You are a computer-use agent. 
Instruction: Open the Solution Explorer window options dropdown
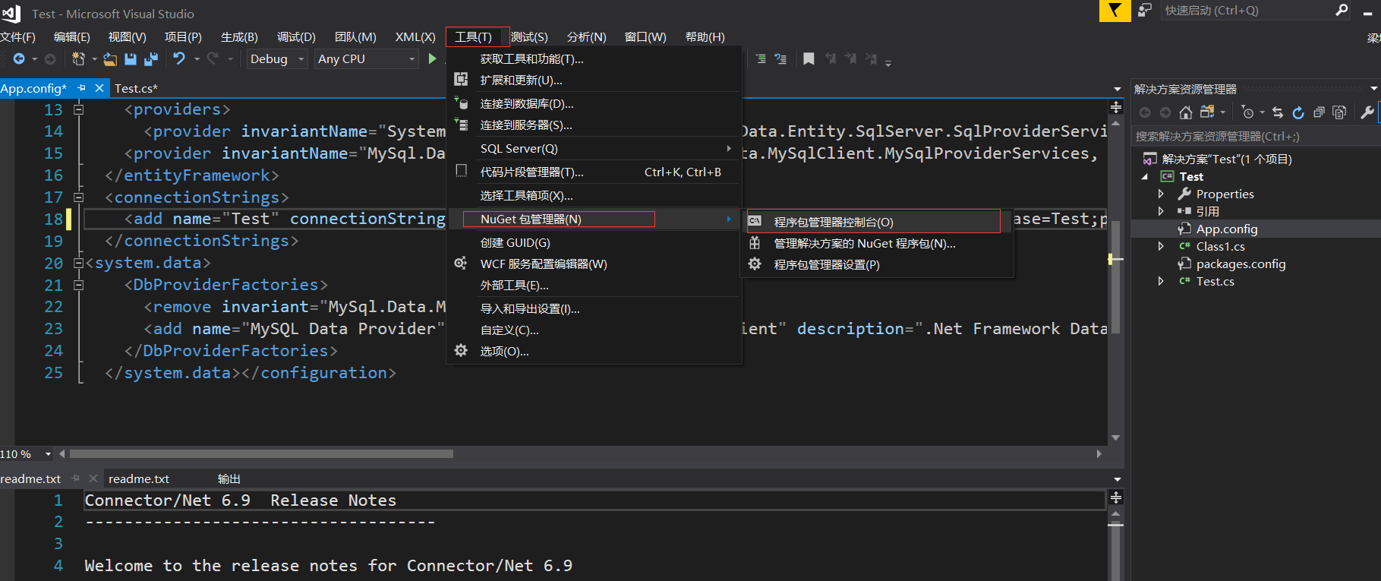[1373, 89]
